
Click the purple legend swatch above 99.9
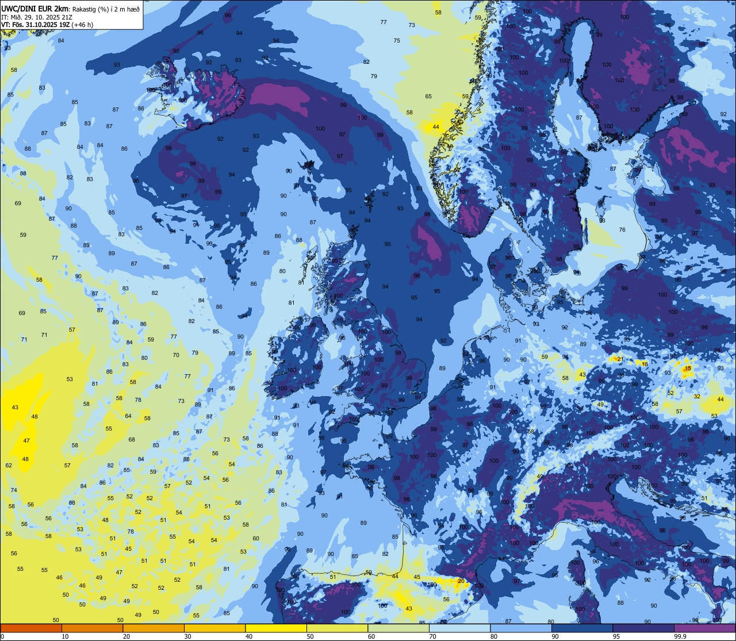[x=704, y=628]
